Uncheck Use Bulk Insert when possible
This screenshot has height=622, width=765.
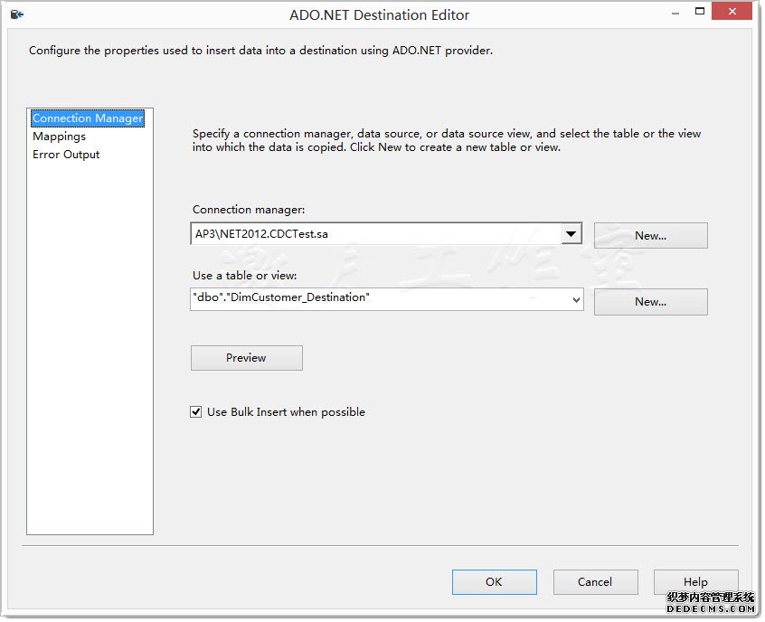196,412
